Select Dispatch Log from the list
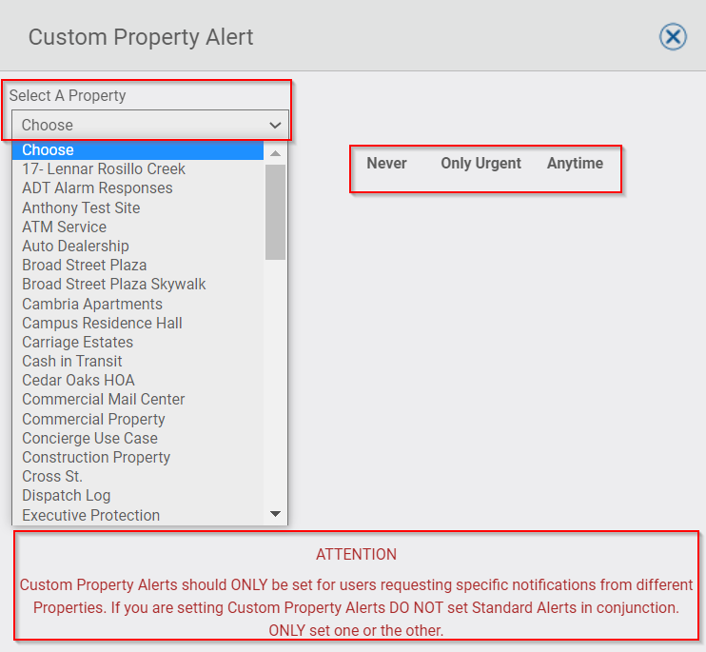This screenshot has width=706, height=652. tap(138, 495)
